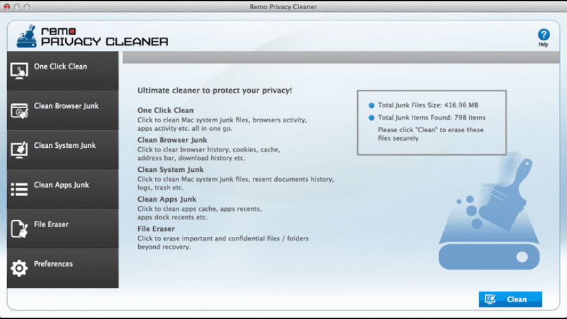Image resolution: width=567 pixels, height=319 pixels.
Task: Click the red window close button
Action: pyautogui.click(x=7, y=7)
